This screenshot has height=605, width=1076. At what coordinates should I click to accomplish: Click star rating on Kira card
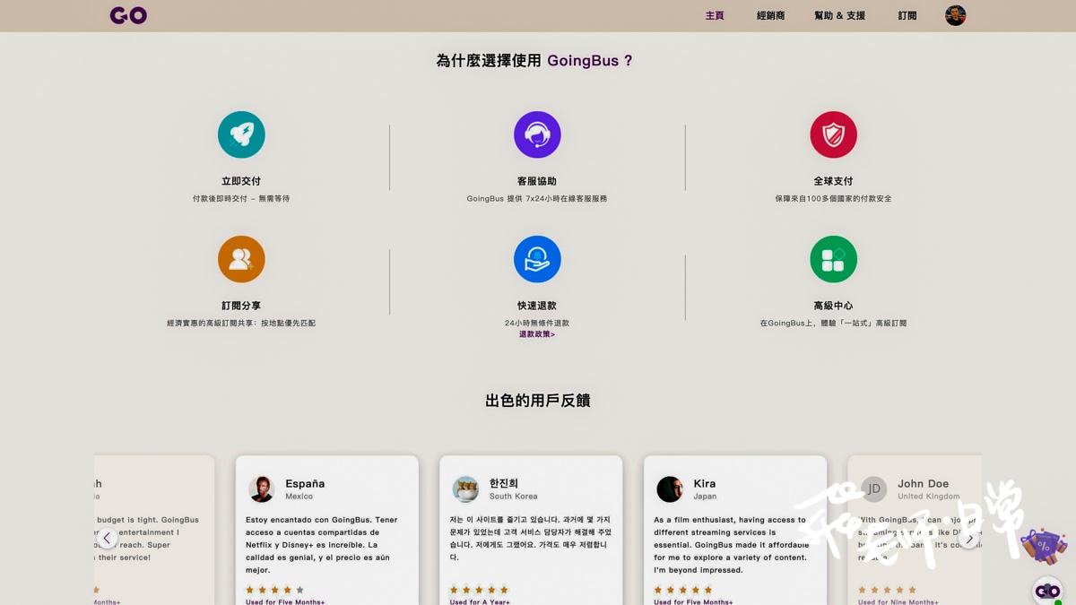click(x=683, y=590)
